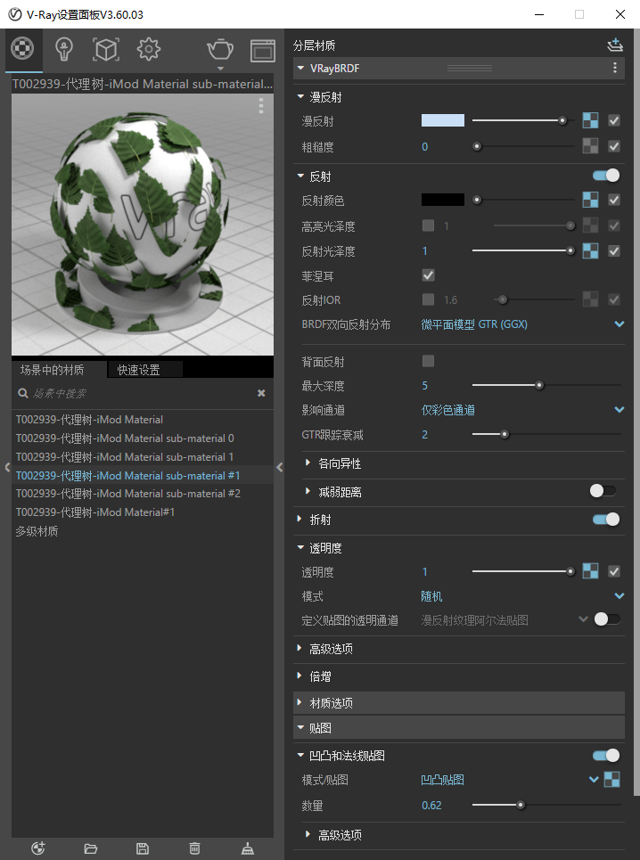Click the delete material trash icon
Screen dimensions: 640x860
[194, 848]
